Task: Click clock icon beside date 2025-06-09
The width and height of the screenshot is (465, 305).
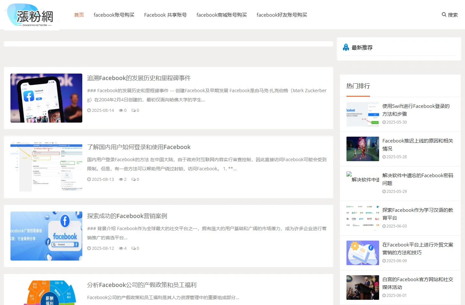Action: click(x=384, y=261)
